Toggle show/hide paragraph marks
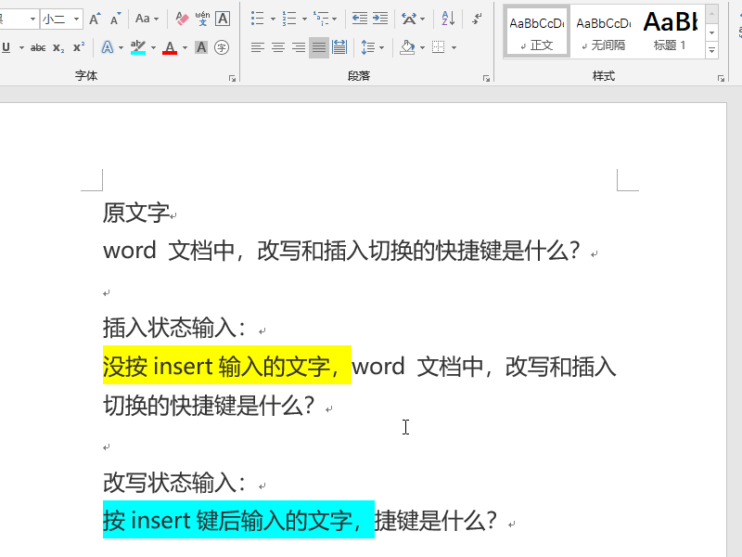The image size is (742, 557). (477, 19)
